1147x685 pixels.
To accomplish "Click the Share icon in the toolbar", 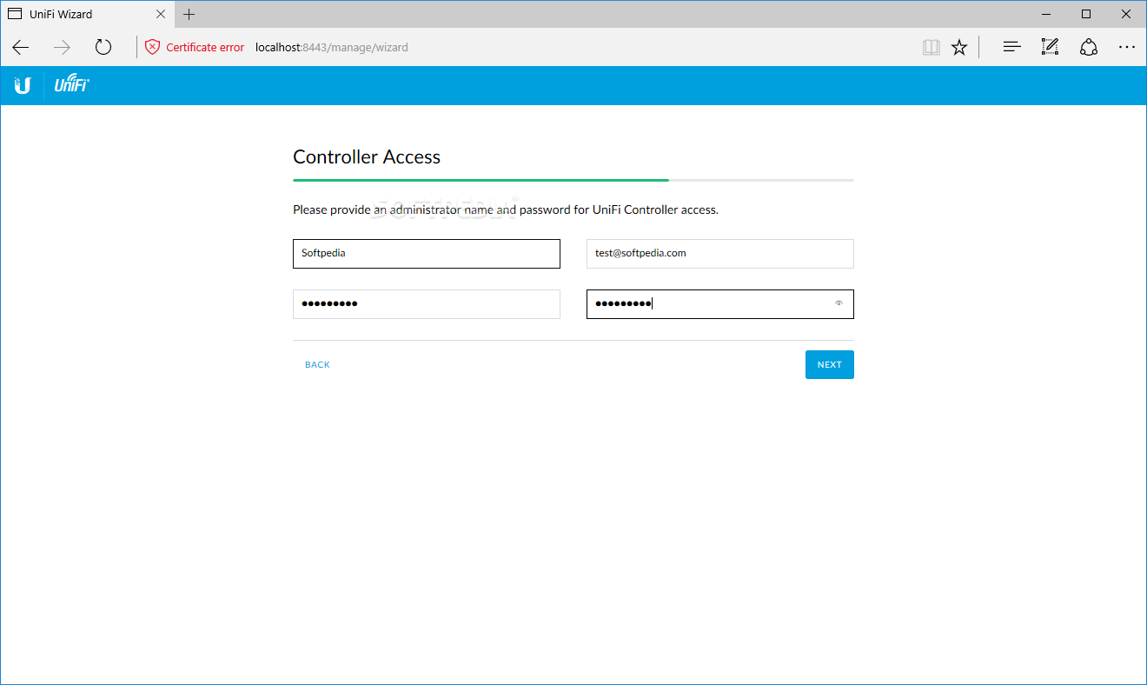I will [x=1089, y=47].
